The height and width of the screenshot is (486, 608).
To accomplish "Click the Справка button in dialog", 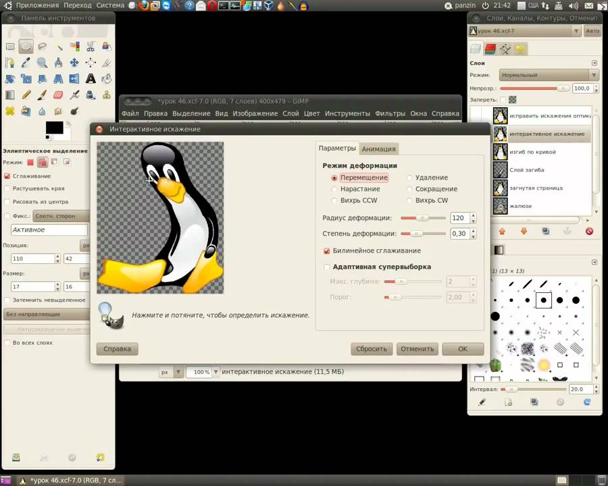I will coord(117,349).
